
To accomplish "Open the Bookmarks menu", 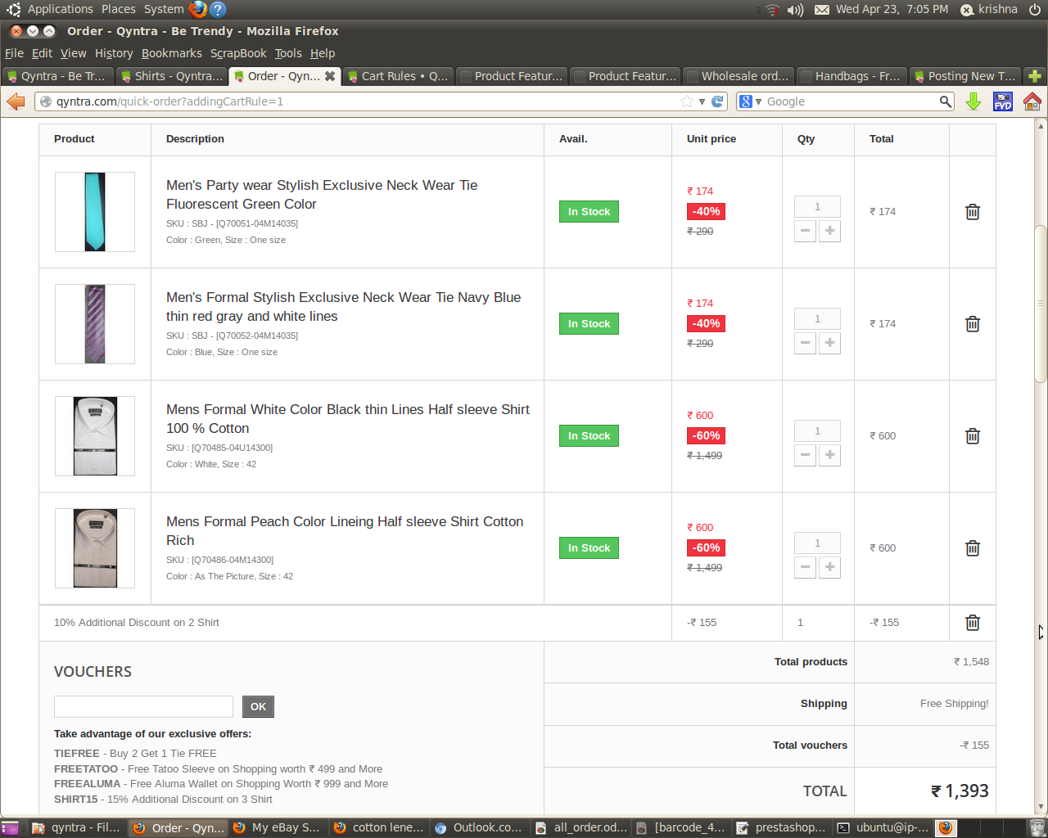I will [172, 53].
